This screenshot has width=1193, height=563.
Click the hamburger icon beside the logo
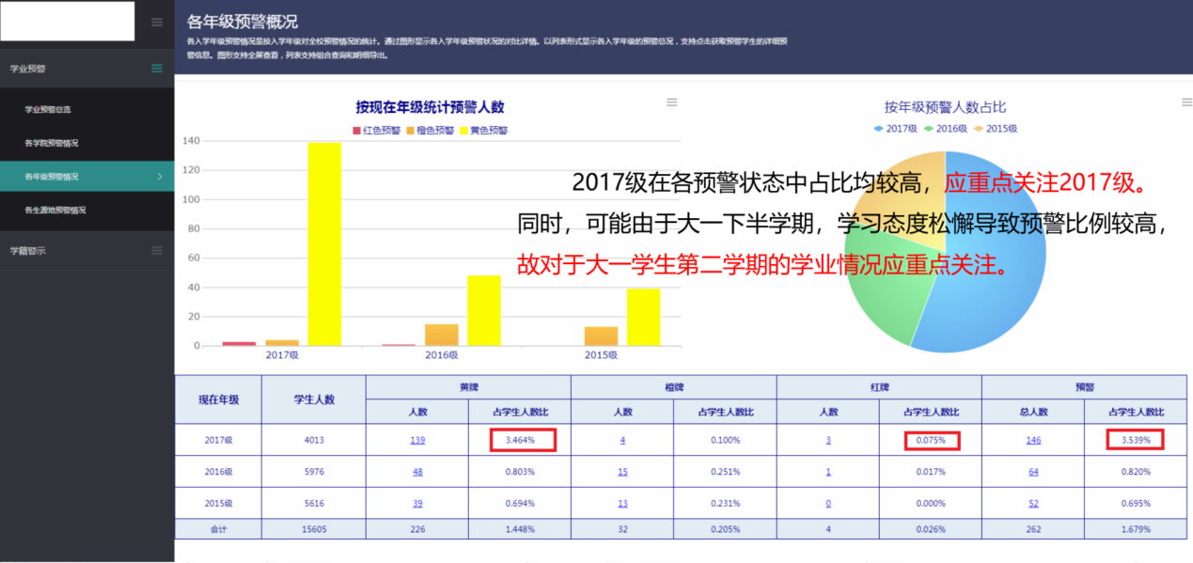(157, 23)
